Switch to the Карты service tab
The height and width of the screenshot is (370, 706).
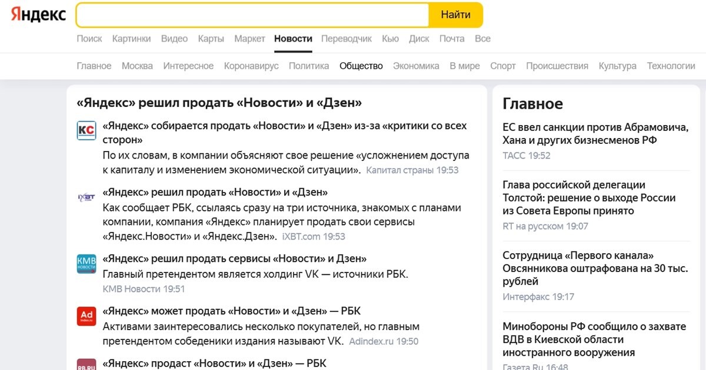(x=211, y=39)
